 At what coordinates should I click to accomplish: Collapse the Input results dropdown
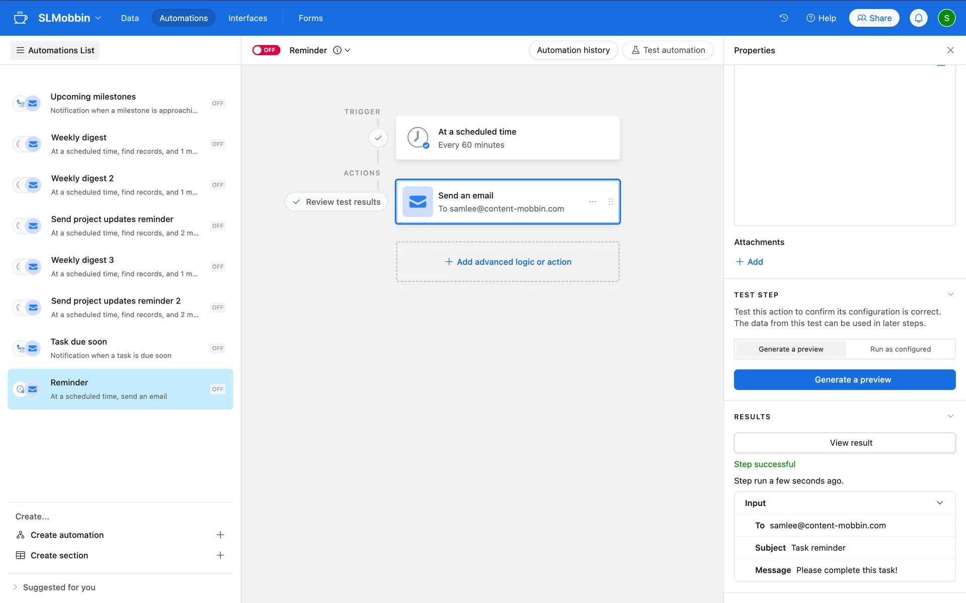(x=939, y=503)
